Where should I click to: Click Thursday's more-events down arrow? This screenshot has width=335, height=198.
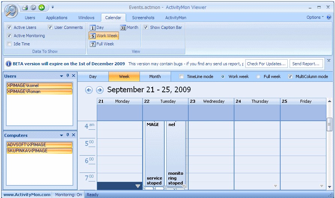click(x=276, y=186)
